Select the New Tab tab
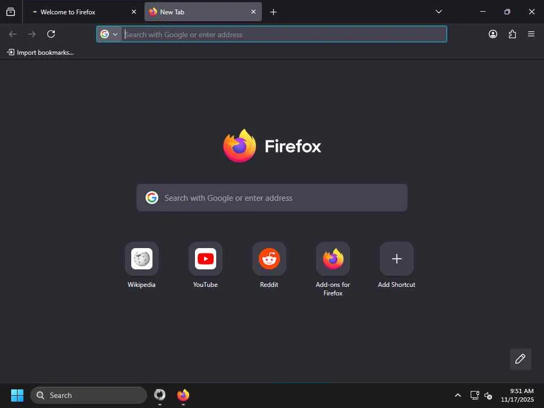Screen dimensions: 544x408 [x=203, y=12]
